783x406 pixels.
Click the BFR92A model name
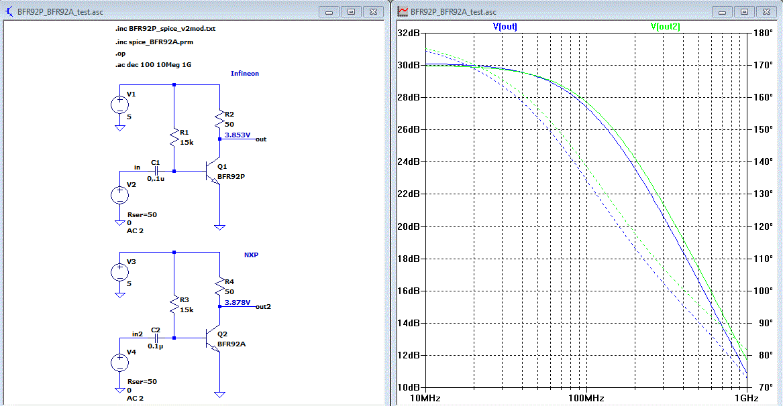tap(231, 344)
